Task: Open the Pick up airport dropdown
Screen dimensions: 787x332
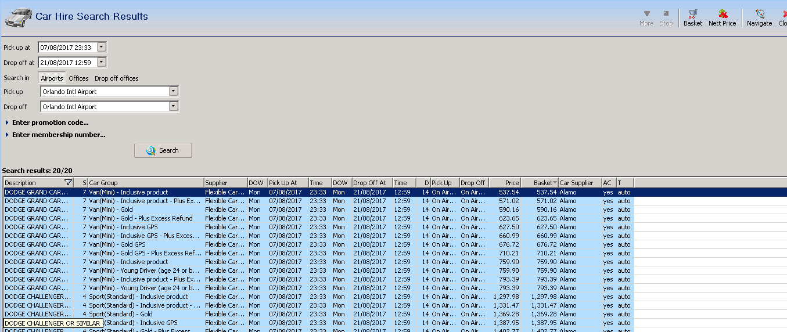Action: click(x=173, y=92)
